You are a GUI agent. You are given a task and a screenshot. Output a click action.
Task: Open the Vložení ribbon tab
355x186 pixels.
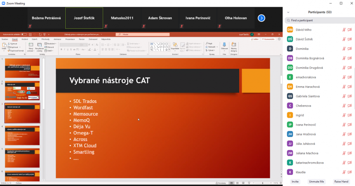(25, 39)
